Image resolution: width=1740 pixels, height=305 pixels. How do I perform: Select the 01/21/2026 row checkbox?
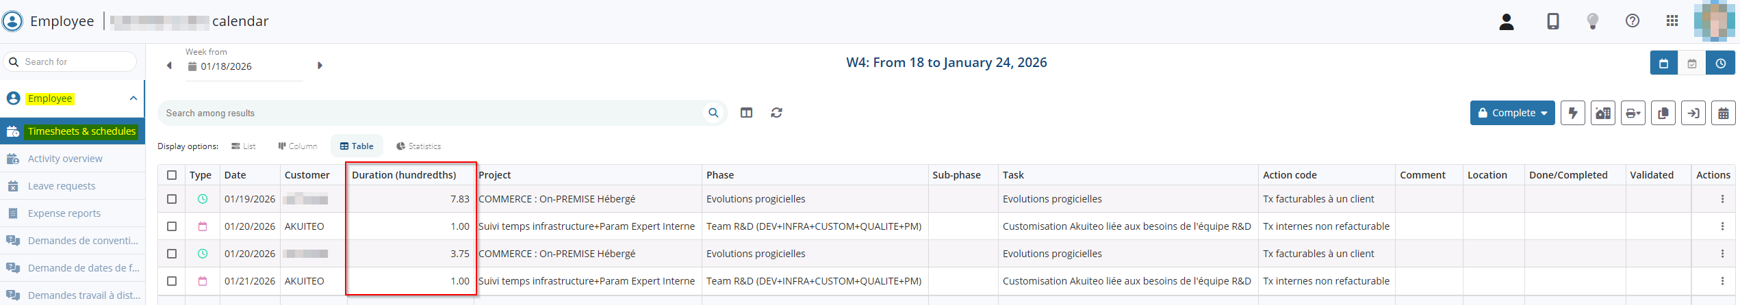[x=172, y=281]
